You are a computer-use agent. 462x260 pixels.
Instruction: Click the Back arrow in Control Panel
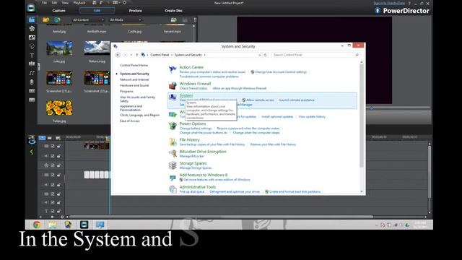coord(118,55)
